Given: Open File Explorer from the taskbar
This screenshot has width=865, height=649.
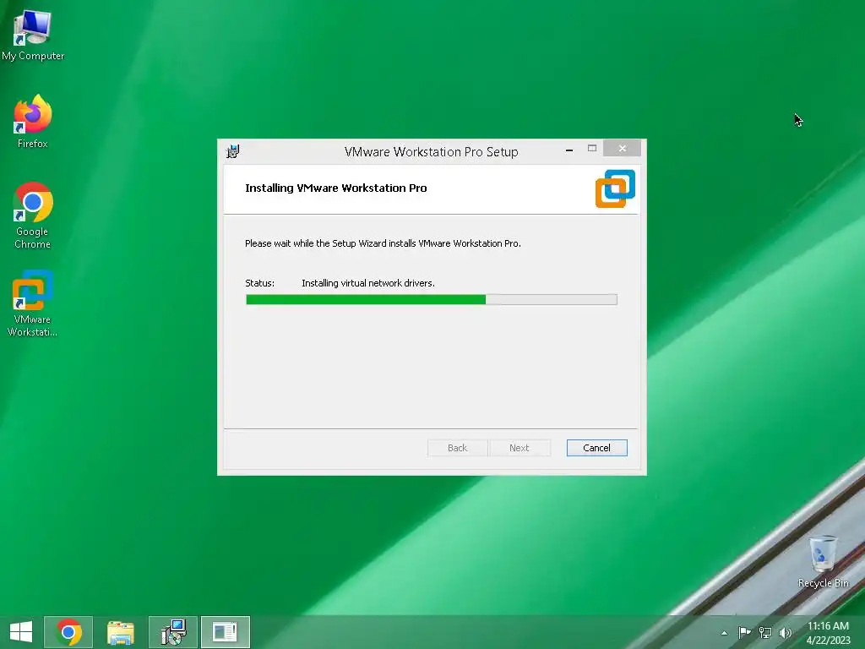Looking at the screenshot, I should pyautogui.click(x=120, y=632).
